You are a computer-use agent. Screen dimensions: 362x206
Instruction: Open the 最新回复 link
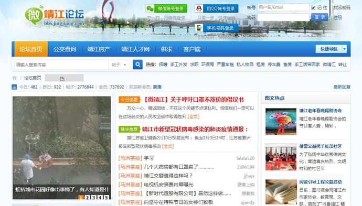coord(342,87)
